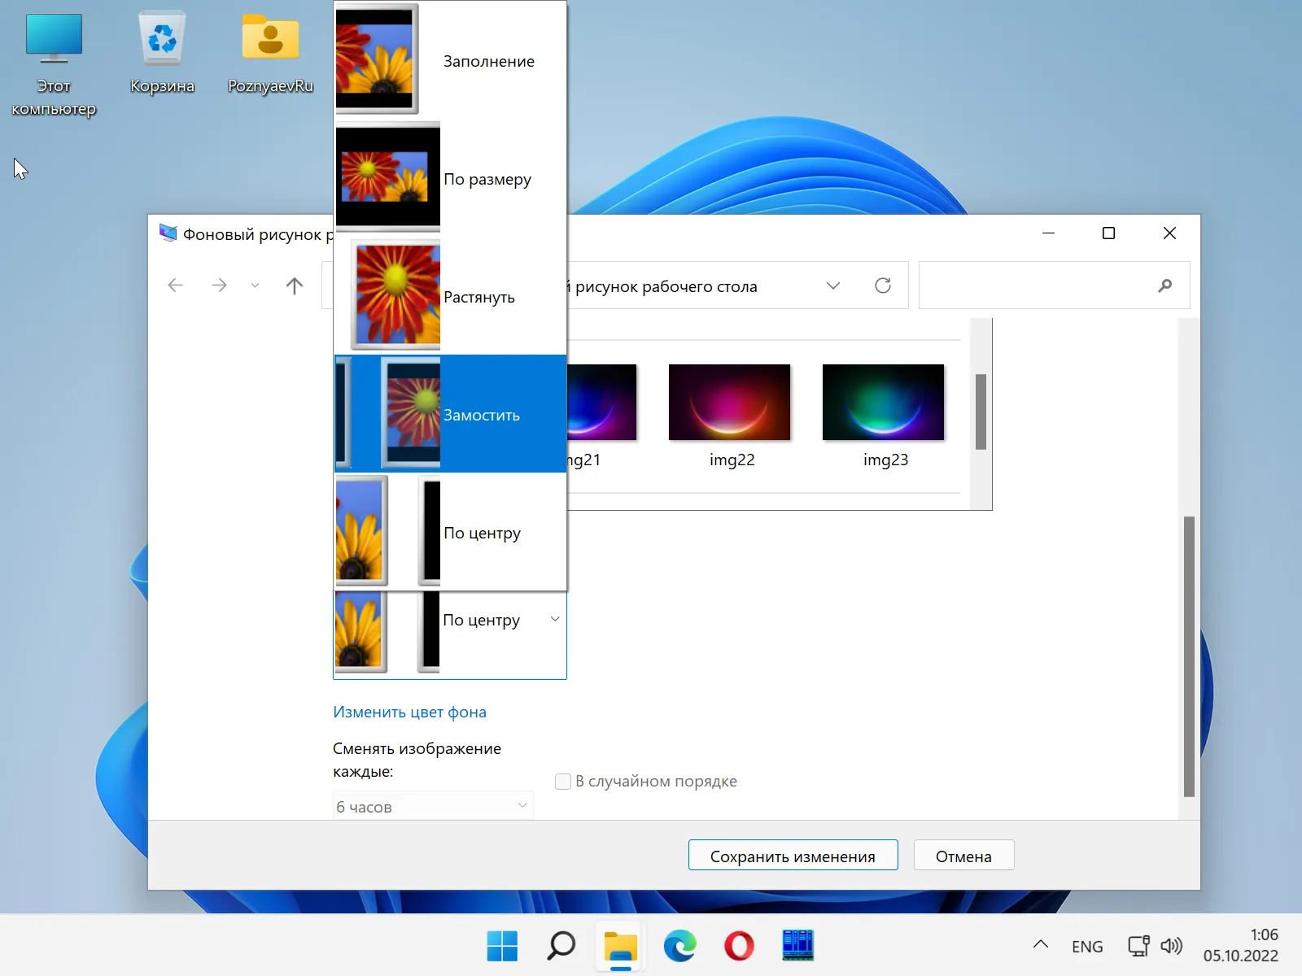Select the Корзина recycle bin icon

click(162, 54)
